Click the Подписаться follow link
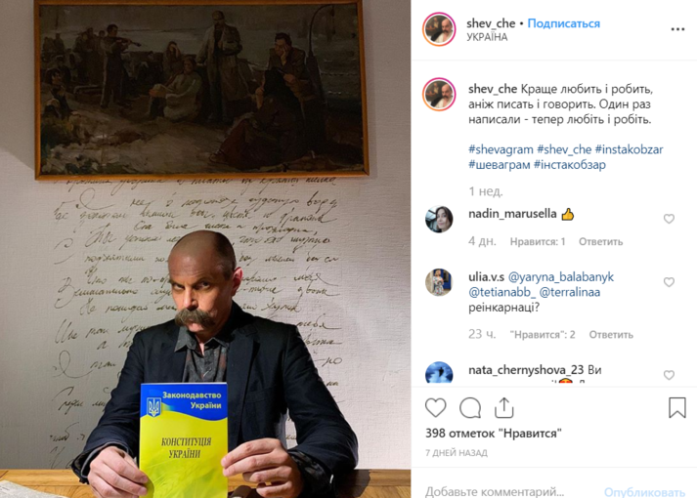Viewport: 697px width, 498px height. (x=564, y=23)
